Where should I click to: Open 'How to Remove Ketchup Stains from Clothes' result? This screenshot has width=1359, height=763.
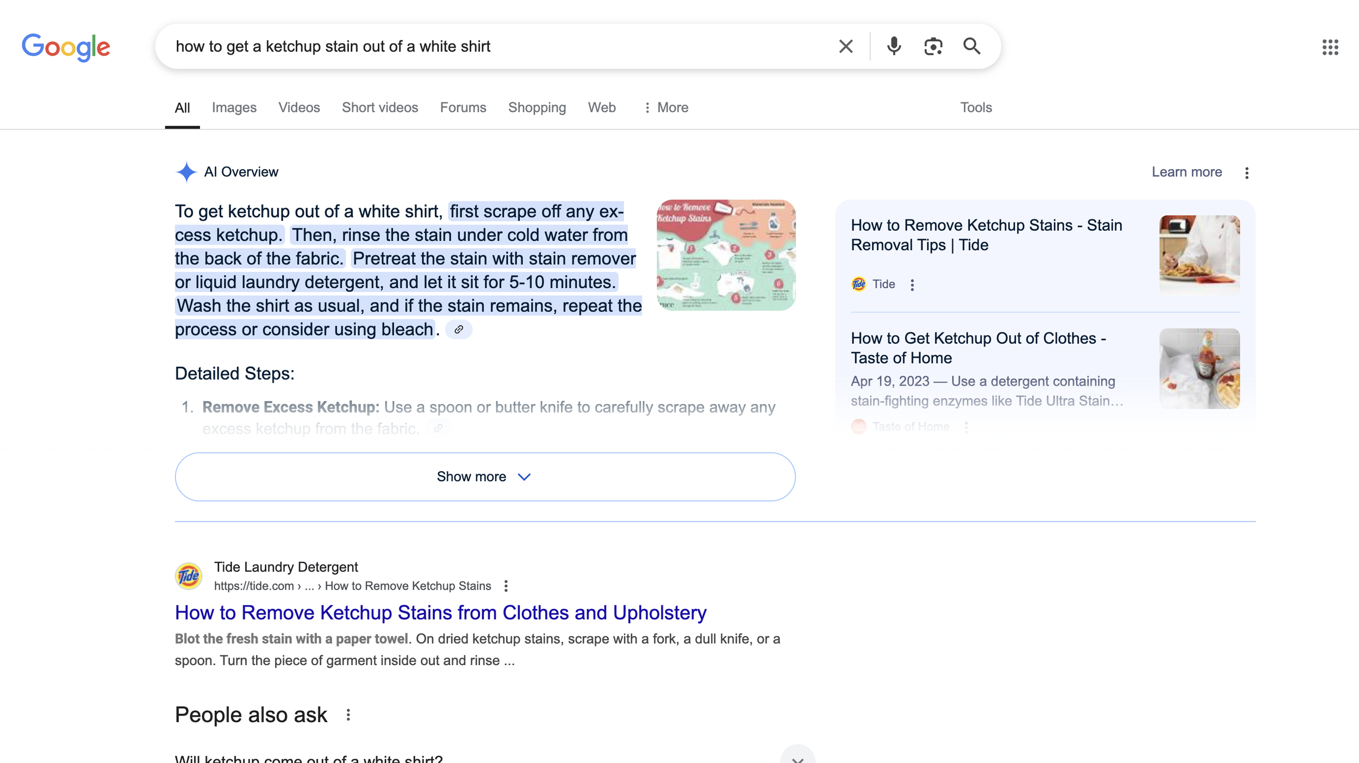click(x=440, y=612)
